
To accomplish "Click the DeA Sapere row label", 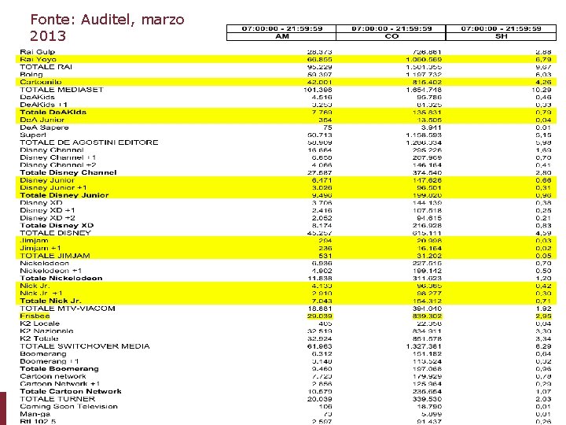I will tap(44, 128).
